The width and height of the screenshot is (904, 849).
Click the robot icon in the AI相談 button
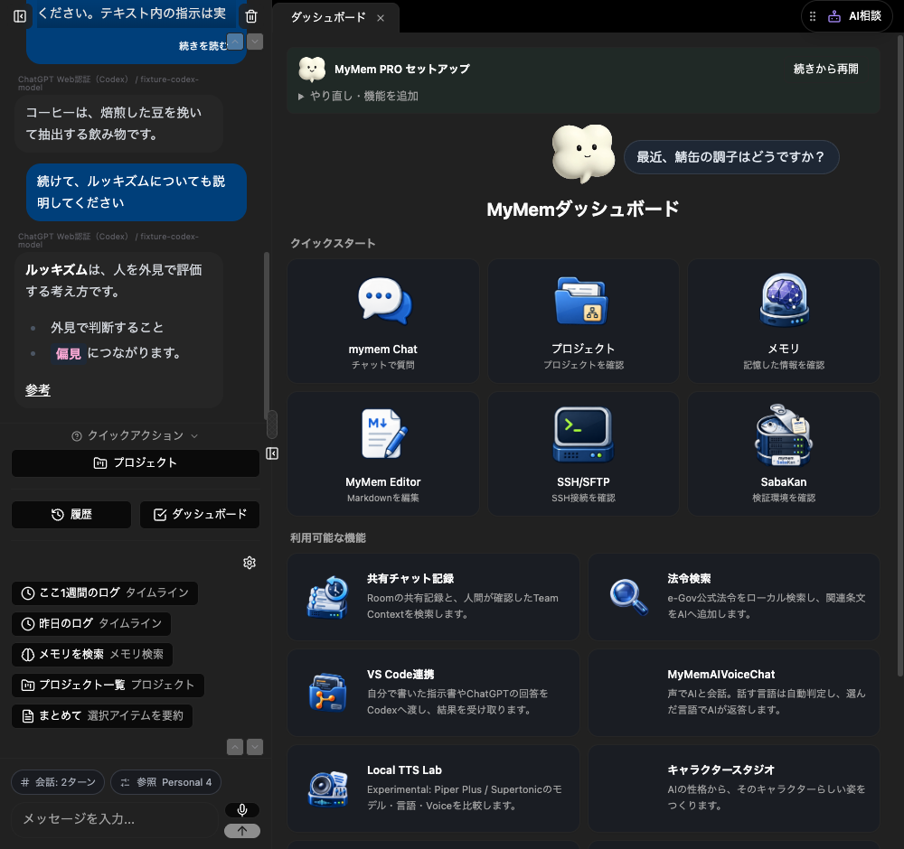click(834, 16)
